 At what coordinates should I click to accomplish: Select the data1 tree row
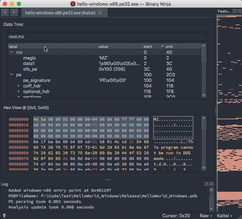click(105, 63)
